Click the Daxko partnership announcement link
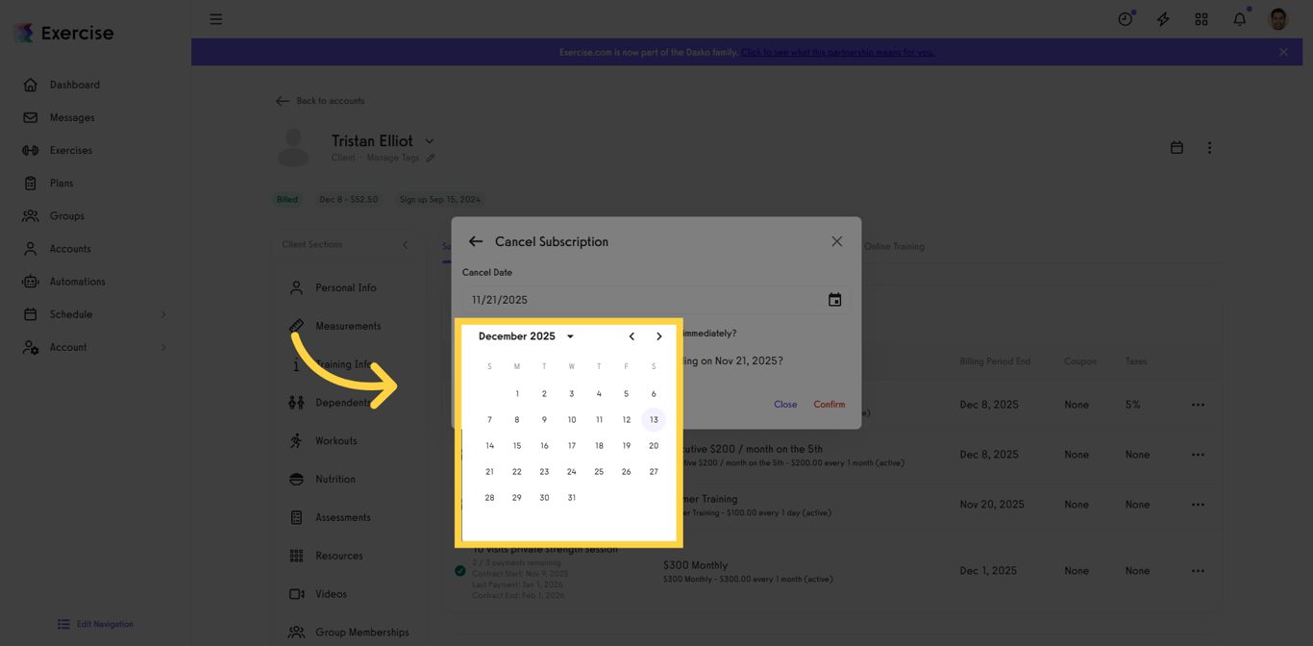The height and width of the screenshot is (646, 1313). (x=837, y=52)
